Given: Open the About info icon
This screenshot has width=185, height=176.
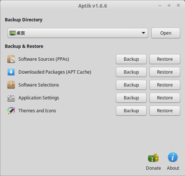Looking at the screenshot, I should tap(173, 157).
